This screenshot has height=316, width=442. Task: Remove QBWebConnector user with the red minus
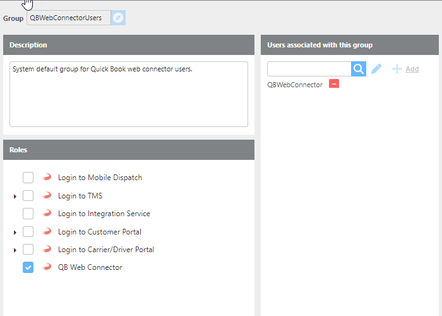click(334, 84)
